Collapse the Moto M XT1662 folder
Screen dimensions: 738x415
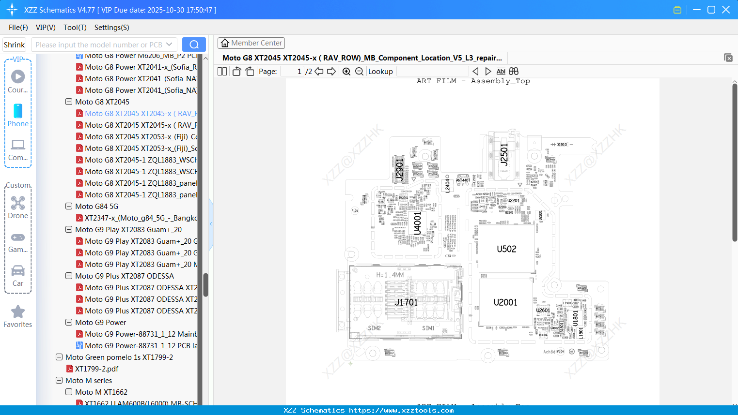point(69,392)
